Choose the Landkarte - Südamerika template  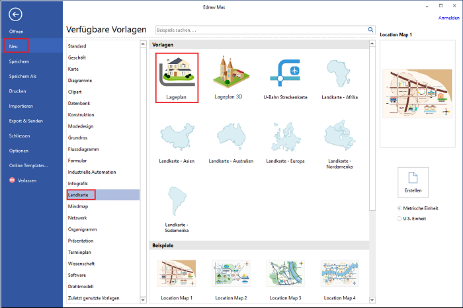pyautogui.click(x=177, y=201)
